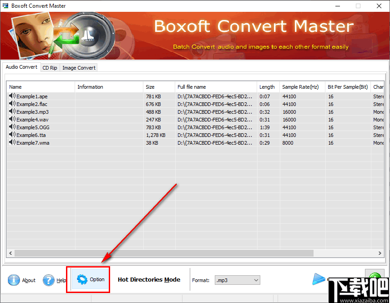This screenshot has width=390, height=303.
Task: Select Example2.flac in the file list
Action: pos(32,104)
